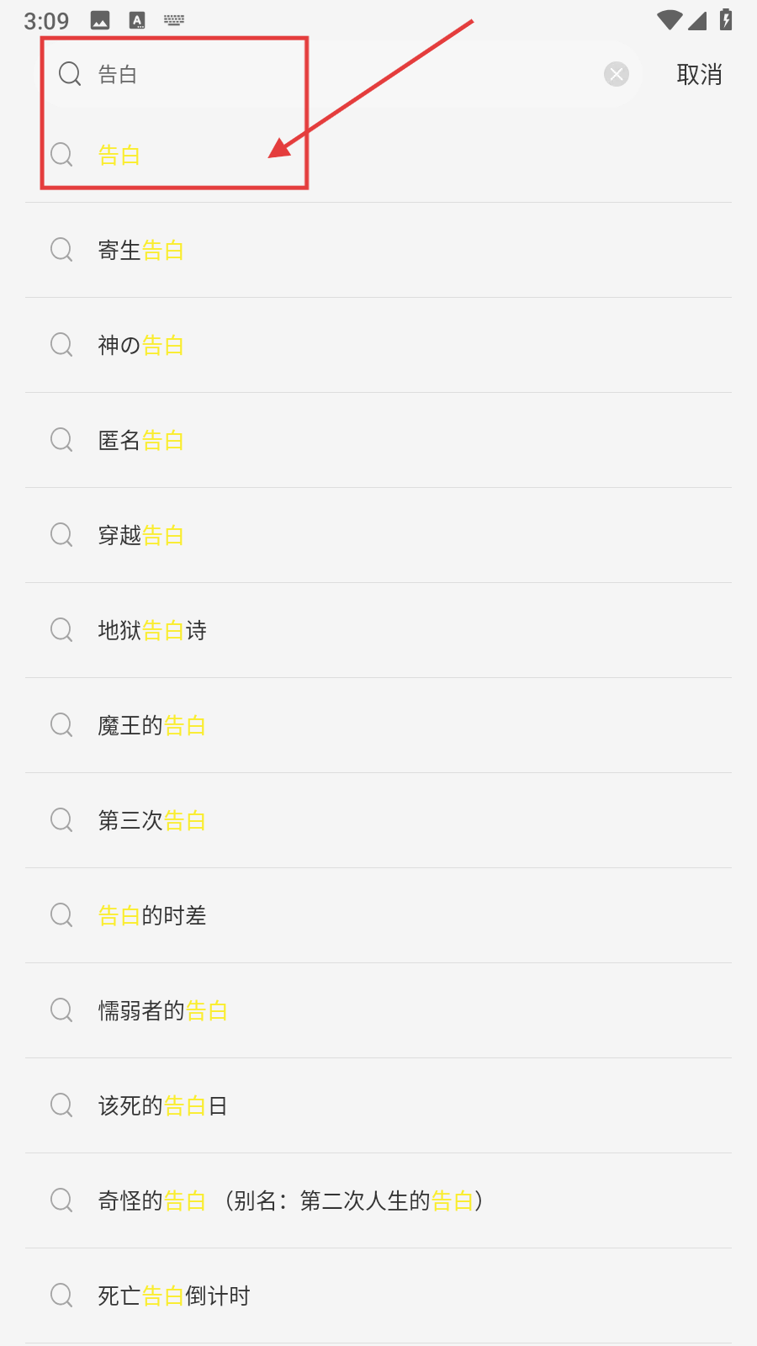The image size is (757, 1346).
Task: Tap the search icon beside 穿越告白
Action: [61, 535]
